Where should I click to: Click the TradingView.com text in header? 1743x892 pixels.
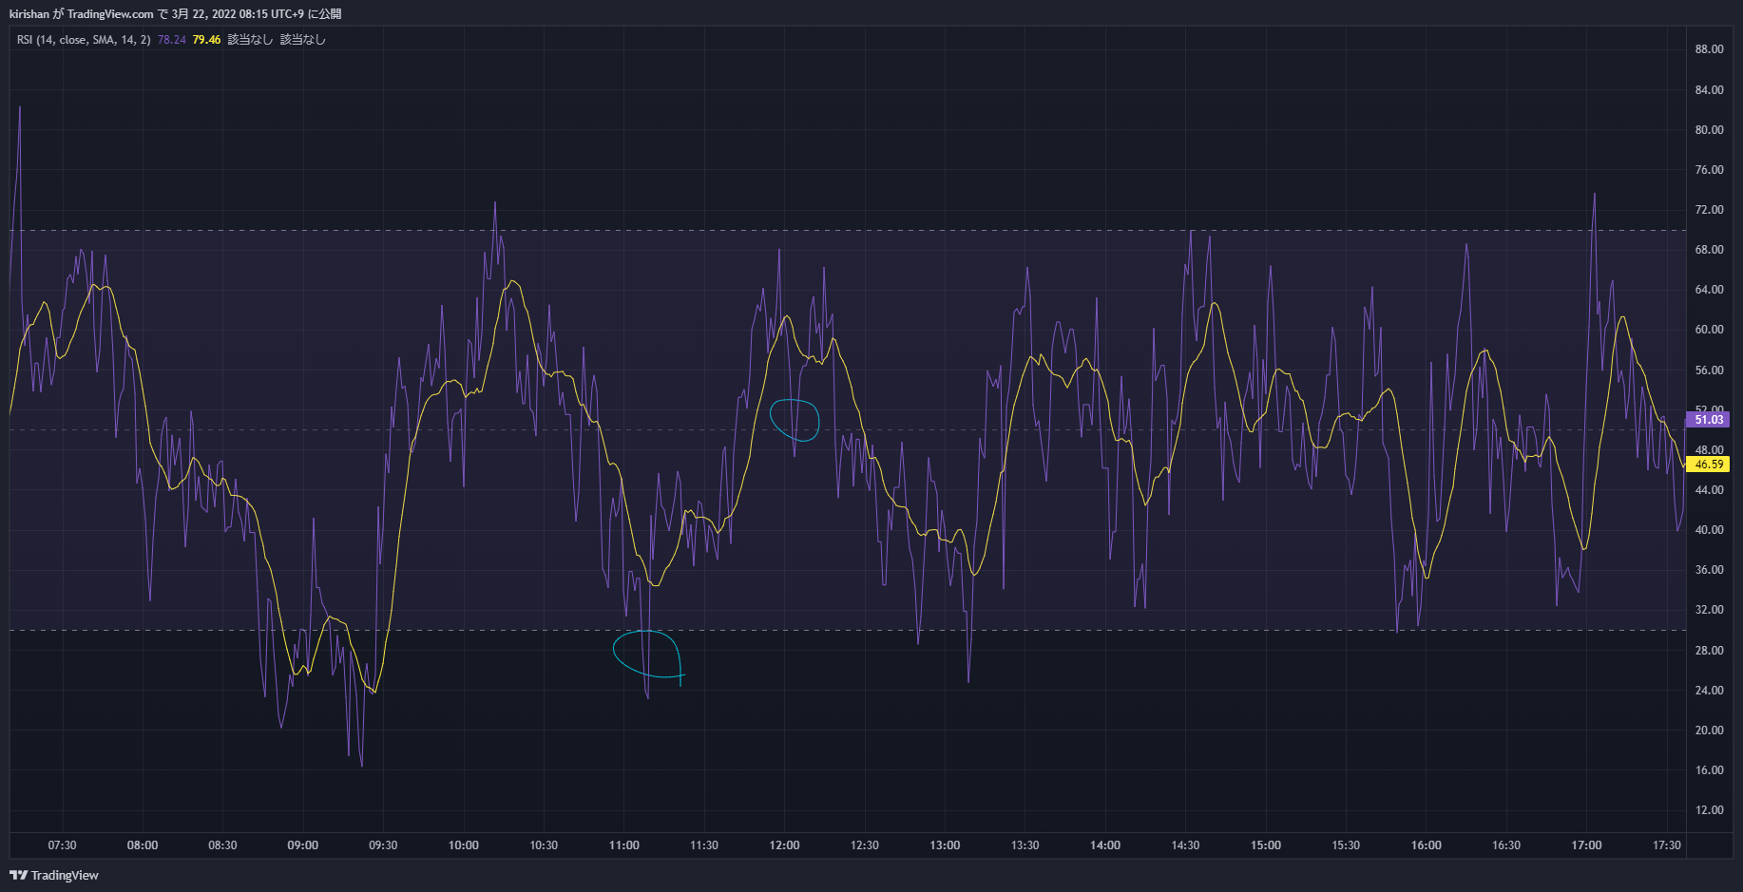coord(110,14)
